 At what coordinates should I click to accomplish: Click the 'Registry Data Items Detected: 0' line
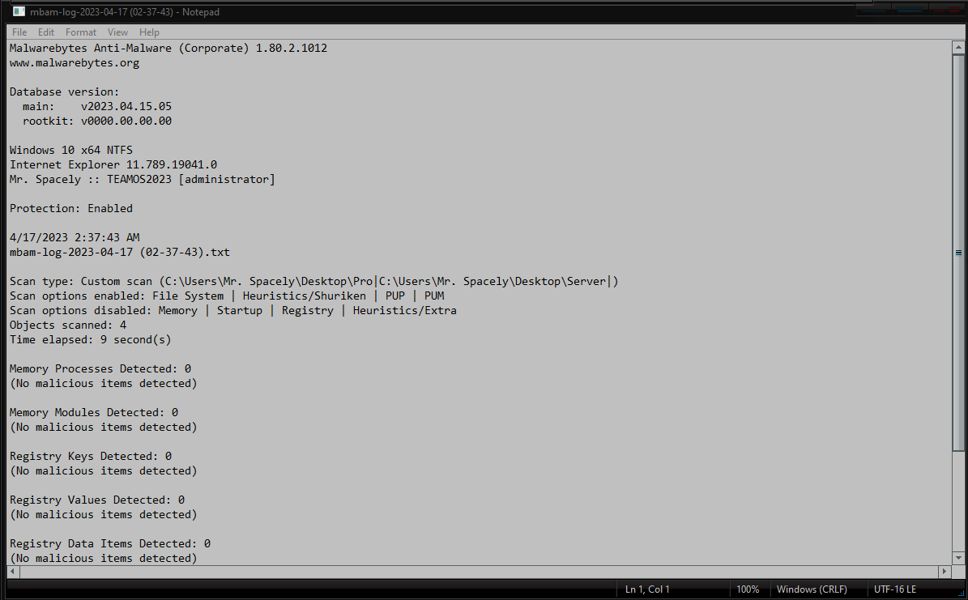pyautogui.click(x=110, y=544)
